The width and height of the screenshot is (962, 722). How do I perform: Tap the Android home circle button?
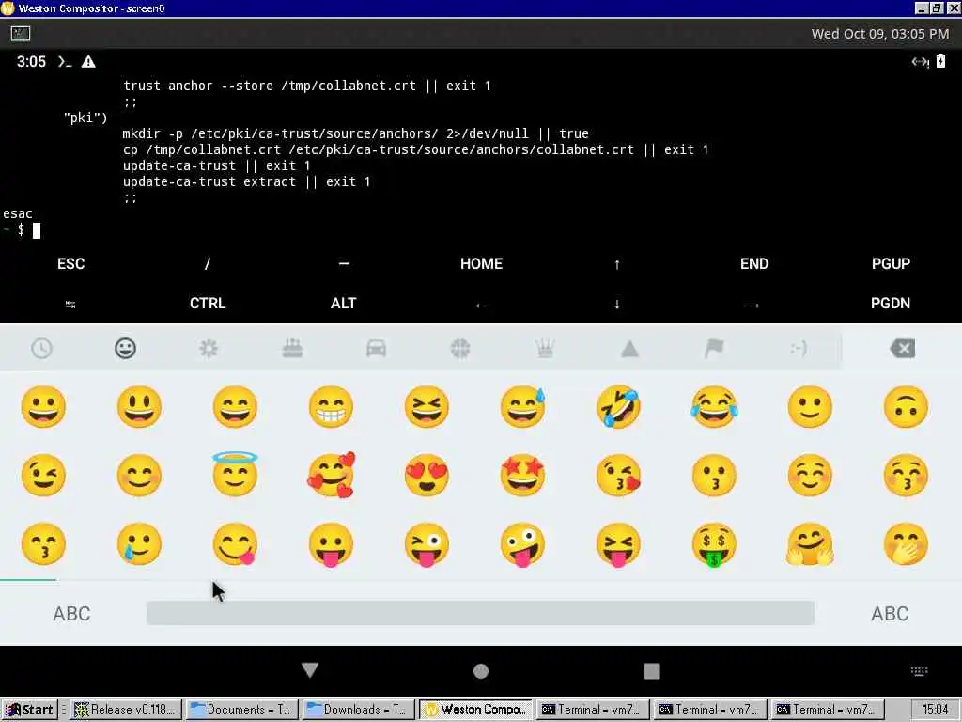481,671
